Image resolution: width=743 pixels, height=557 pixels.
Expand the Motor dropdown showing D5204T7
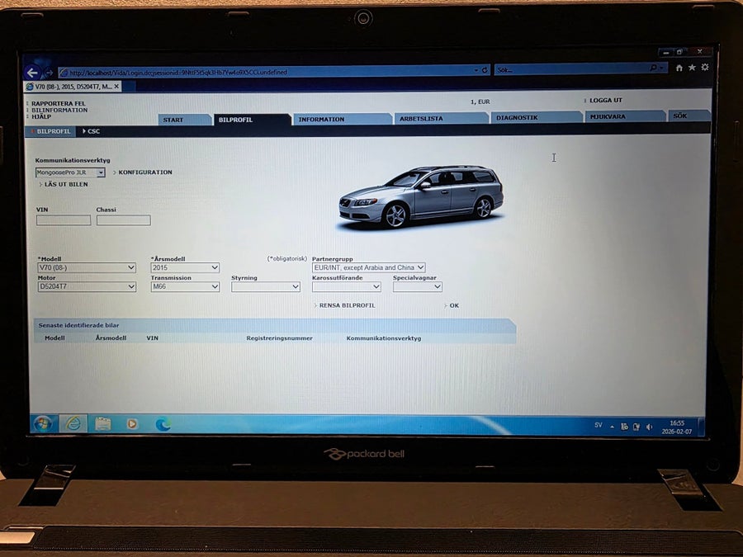87,286
